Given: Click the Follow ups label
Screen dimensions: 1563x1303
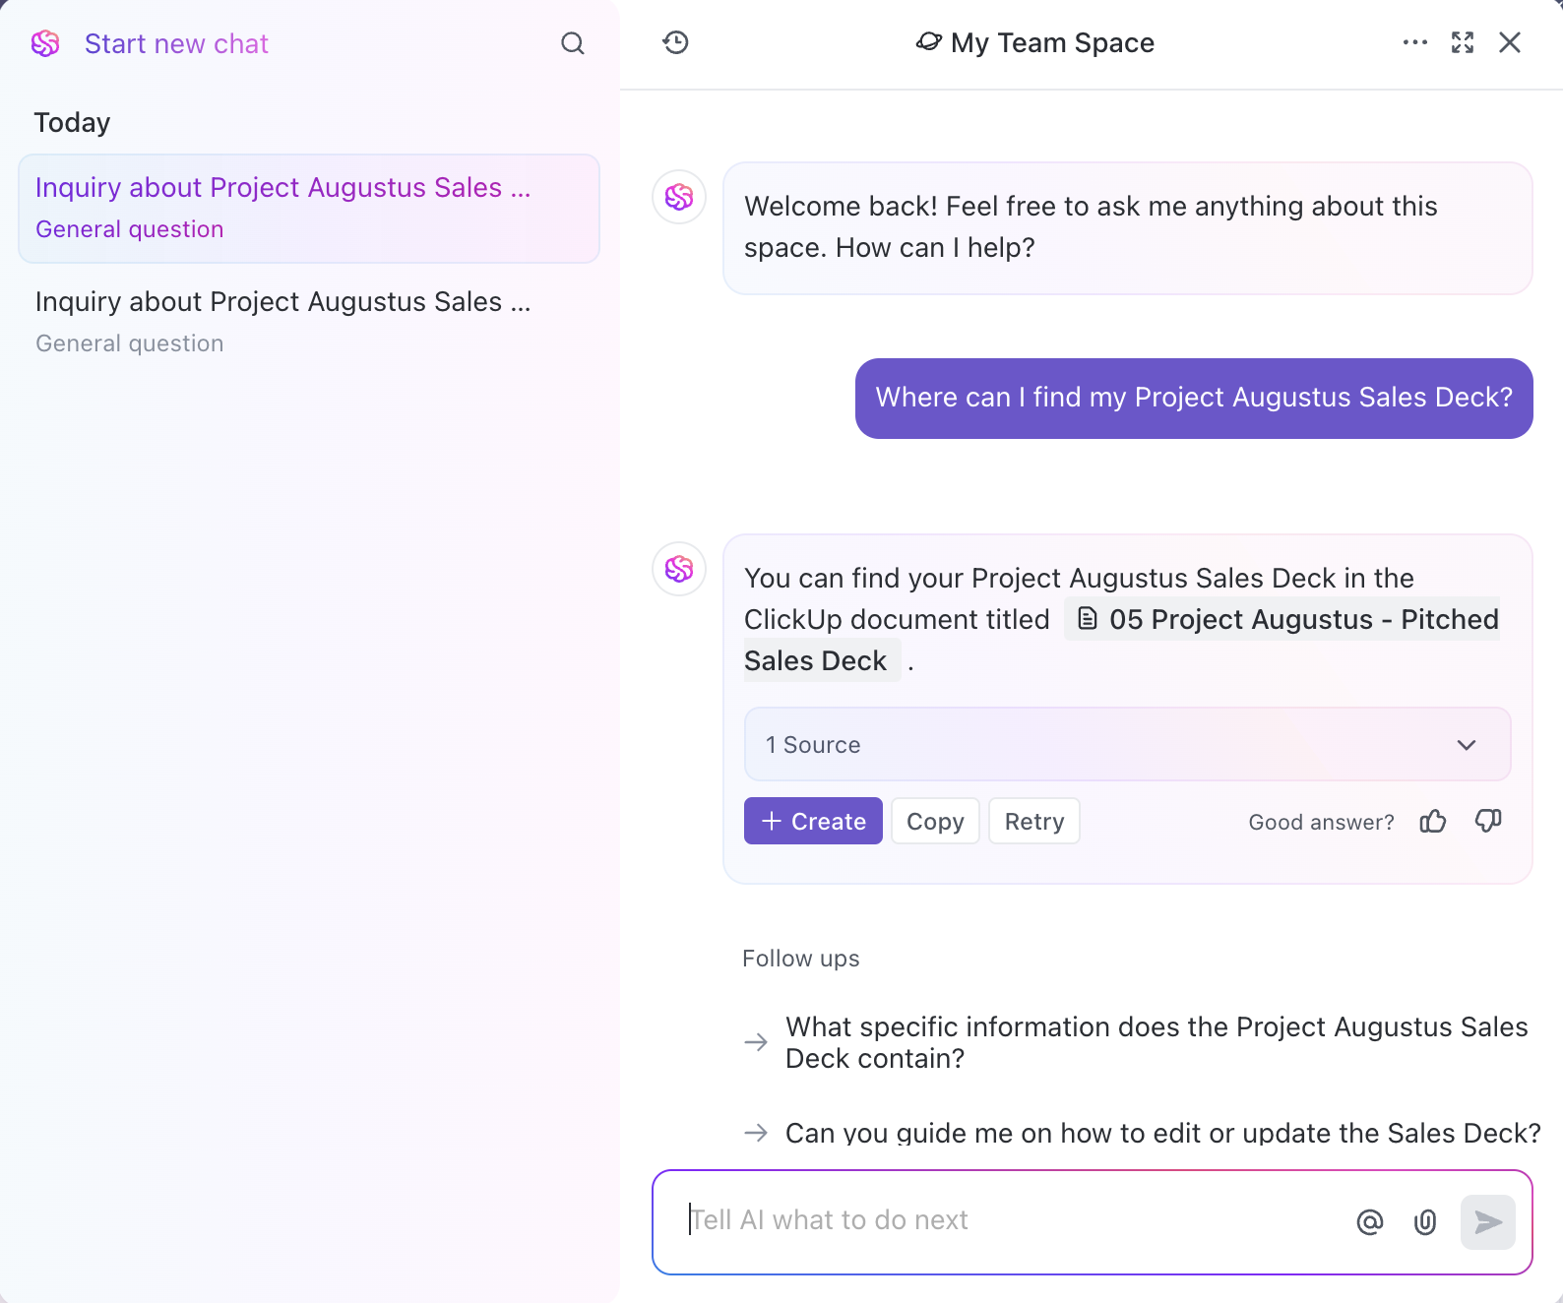Looking at the screenshot, I should tap(800, 959).
